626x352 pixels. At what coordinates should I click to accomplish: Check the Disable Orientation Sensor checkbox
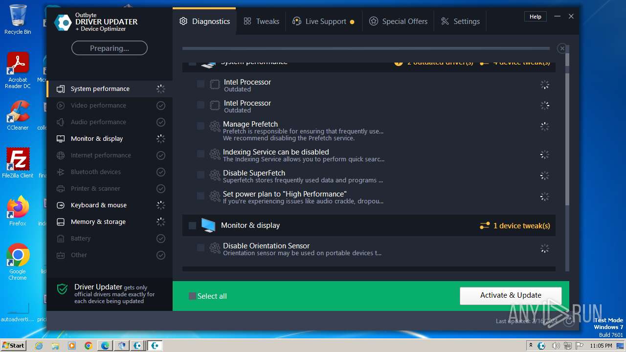pyautogui.click(x=201, y=248)
